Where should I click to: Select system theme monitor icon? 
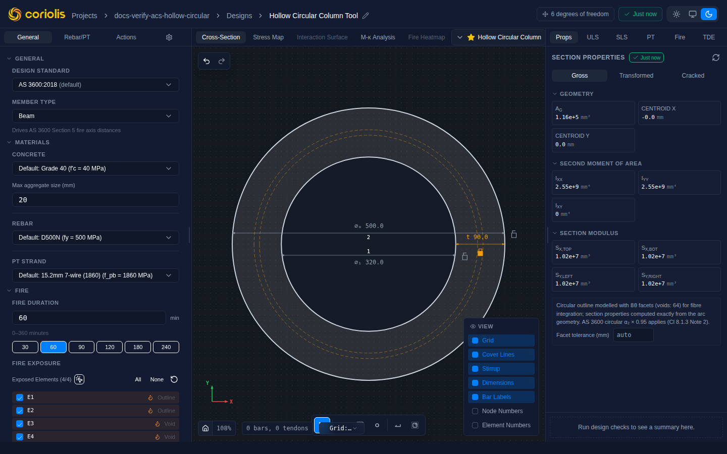693,14
